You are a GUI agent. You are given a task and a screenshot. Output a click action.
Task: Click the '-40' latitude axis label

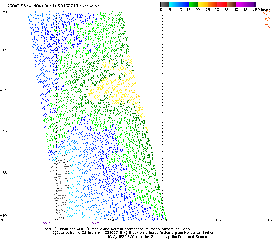tap(3, 216)
